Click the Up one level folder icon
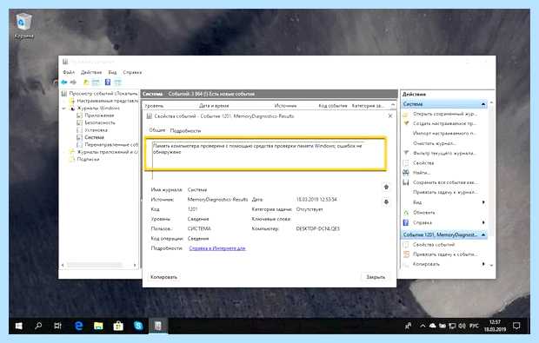 [86, 82]
